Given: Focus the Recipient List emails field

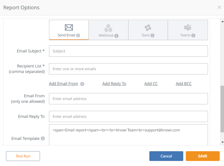Looking at the screenshot, I should point(128,69).
